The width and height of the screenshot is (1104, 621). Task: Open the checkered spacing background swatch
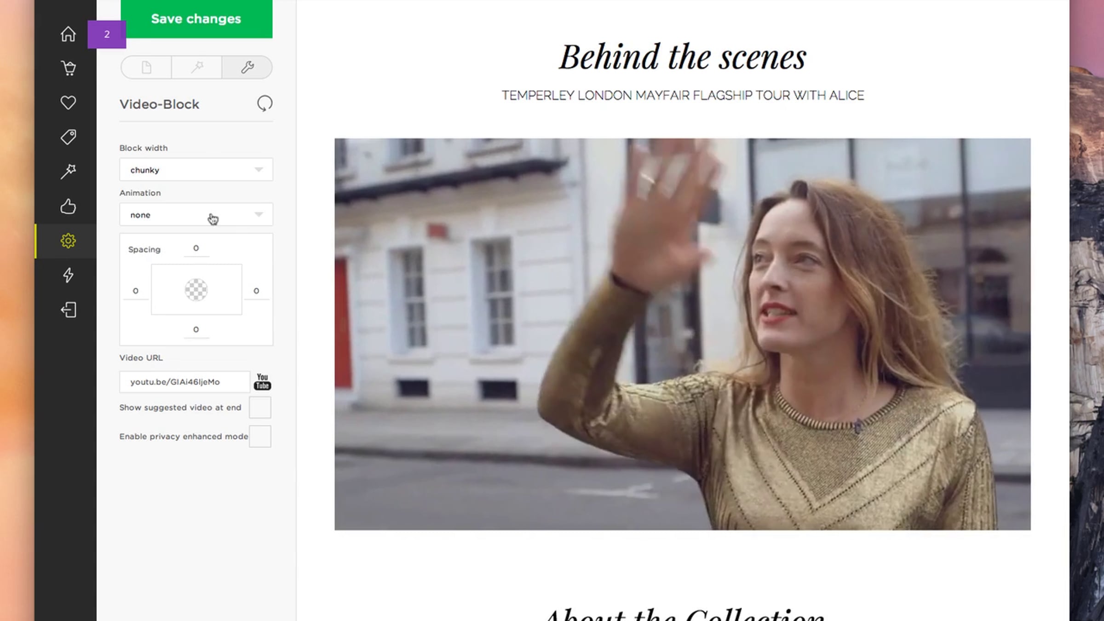(x=196, y=290)
